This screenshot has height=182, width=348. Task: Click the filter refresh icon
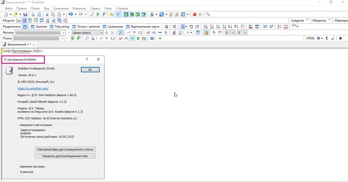pyautogui.click(x=107, y=32)
